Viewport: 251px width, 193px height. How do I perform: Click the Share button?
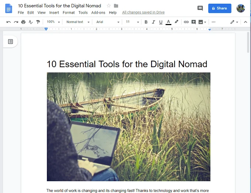pyautogui.click(x=220, y=8)
